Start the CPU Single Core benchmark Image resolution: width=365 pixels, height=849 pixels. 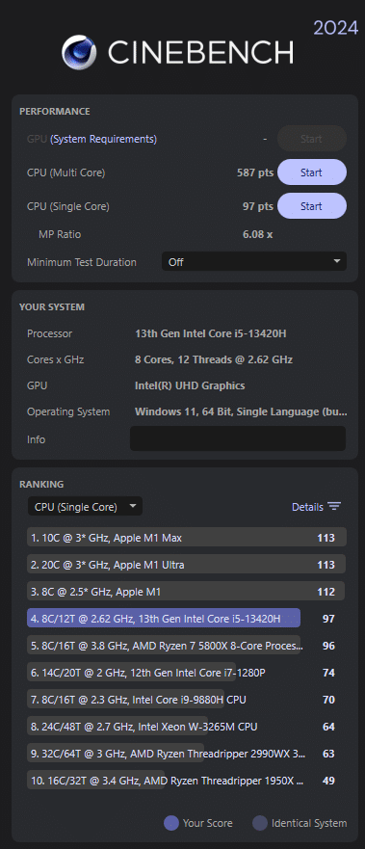pos(311,206)
